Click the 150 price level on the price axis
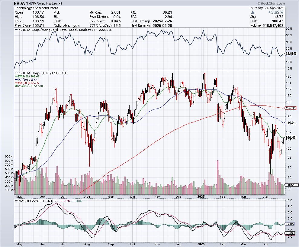Viewport: 299px width, 247px height. pyautogui.click(x=289, y=76)
